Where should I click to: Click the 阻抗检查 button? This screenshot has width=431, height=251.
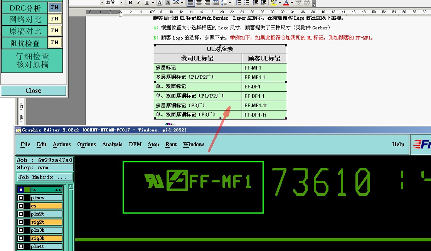(25, 43)
